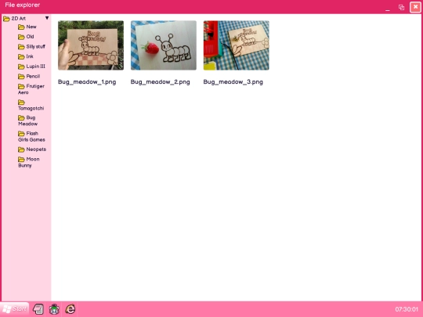The width and height of the screenshot is (423, 317).
Task: Select the Silly stuff label
Action: tap(35, 47)
